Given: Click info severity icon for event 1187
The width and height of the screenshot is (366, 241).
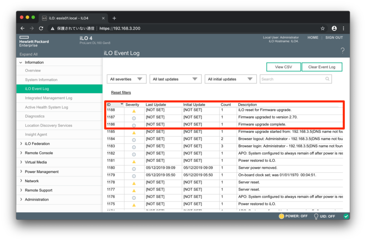Looking at the screenshot, I should [x=134, y=118].
